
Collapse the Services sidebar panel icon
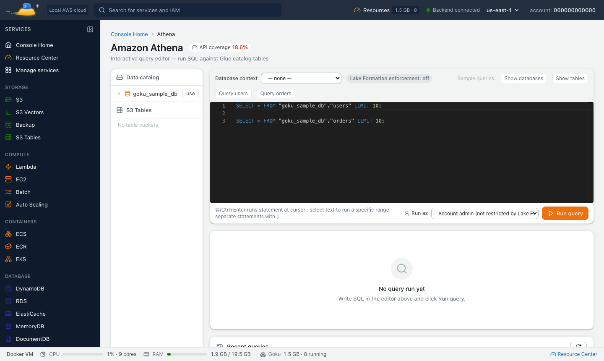[x=90, y=29]
